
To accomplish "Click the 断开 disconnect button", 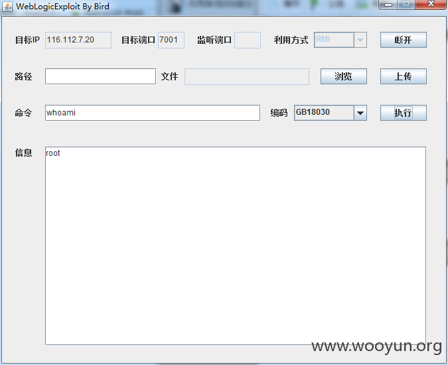I will pos(403,40).
